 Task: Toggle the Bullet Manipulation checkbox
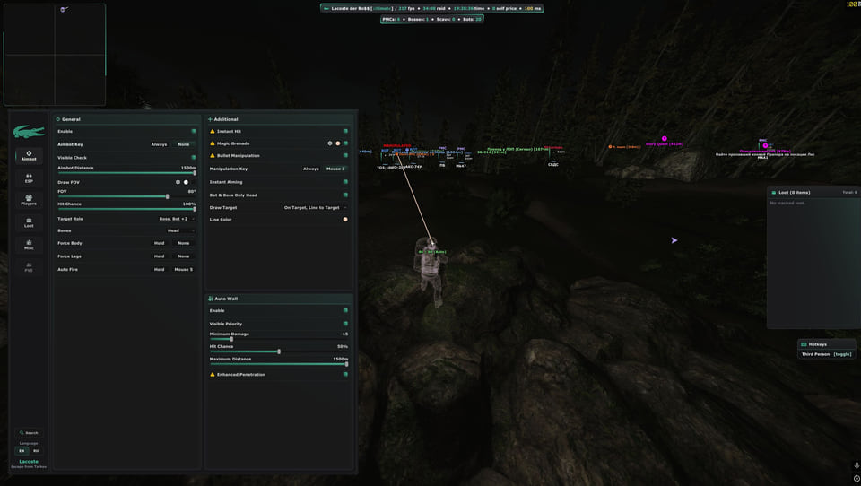click(x=345, y=155)
